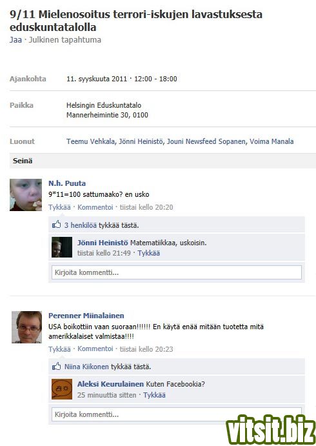Like N.h. Puuta's post with Tykkää

[x=59, y=207]
